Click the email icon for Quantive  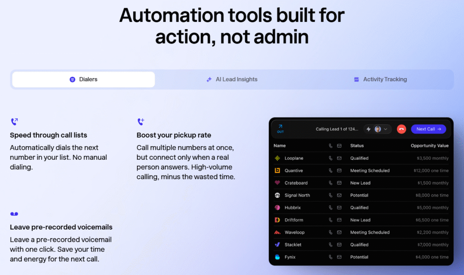(338, 171)
